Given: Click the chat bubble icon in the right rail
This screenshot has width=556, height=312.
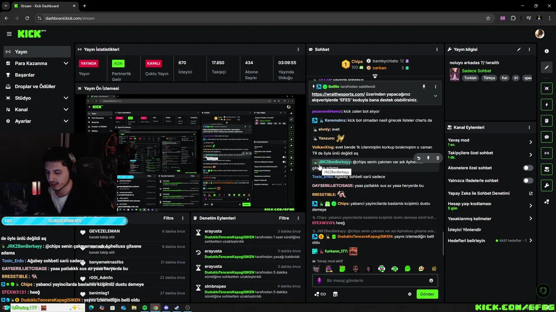Looking at the screenshot, I should pos(546,137).
